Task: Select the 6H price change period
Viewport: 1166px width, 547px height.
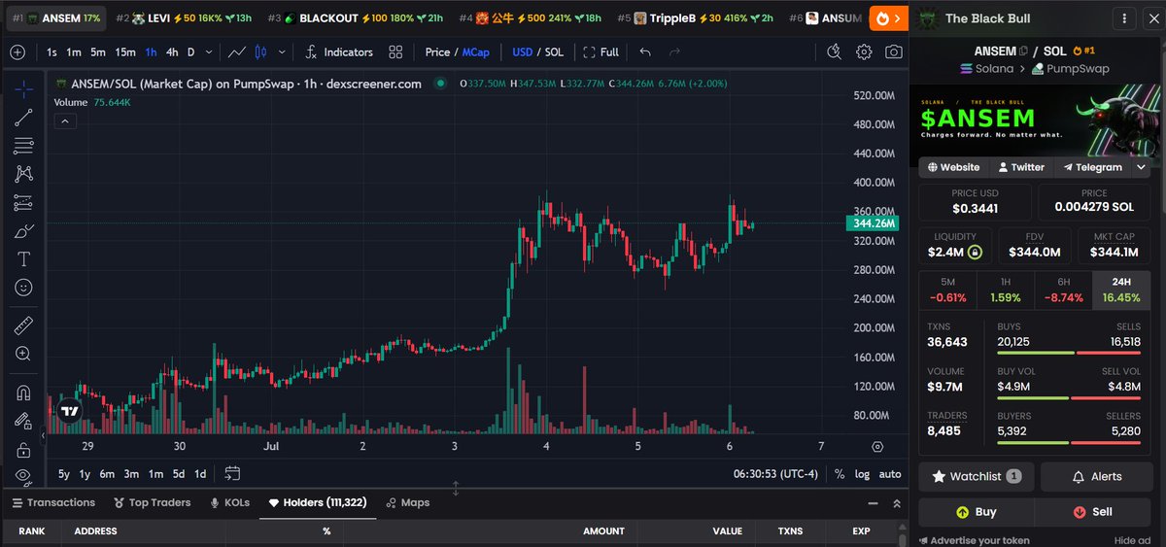Action: pos(1064,290)
